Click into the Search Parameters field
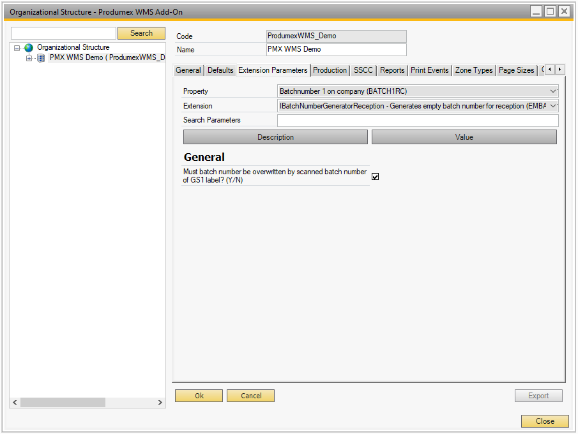 418,120
